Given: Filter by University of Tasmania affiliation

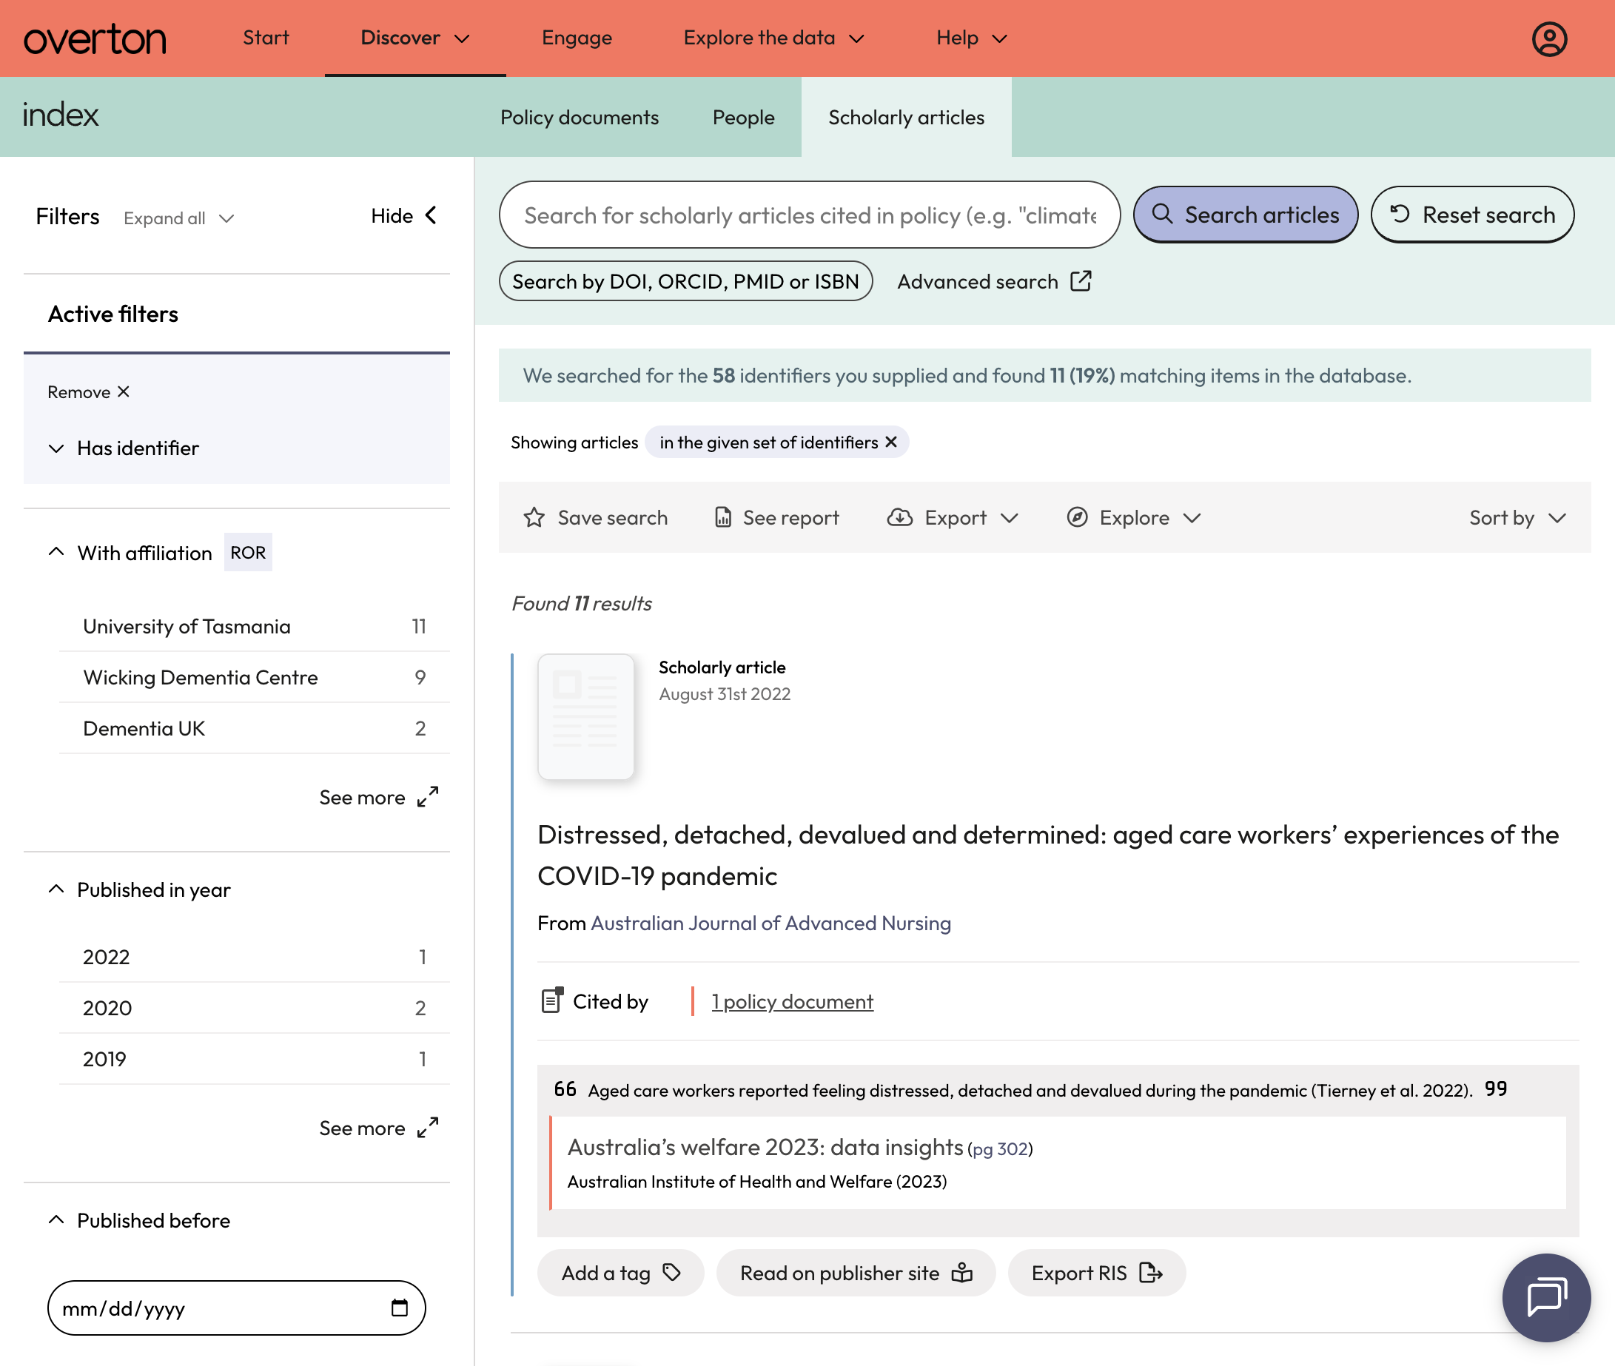Looking at the screenshot, I should click(x=254, y=627).
